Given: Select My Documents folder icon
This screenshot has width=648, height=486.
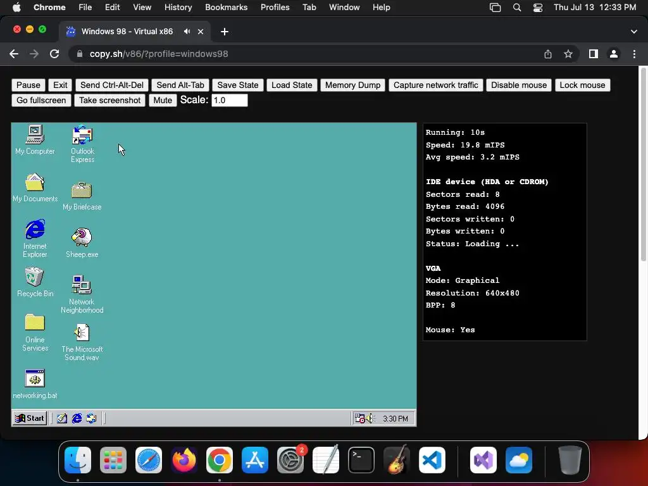Looking at the screenshot, I should click(x=35, y=187).
